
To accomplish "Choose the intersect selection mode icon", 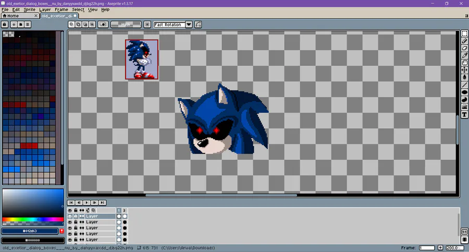I will click(92, 25).
